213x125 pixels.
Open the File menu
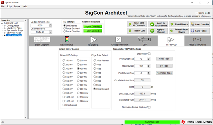point(3,6)
